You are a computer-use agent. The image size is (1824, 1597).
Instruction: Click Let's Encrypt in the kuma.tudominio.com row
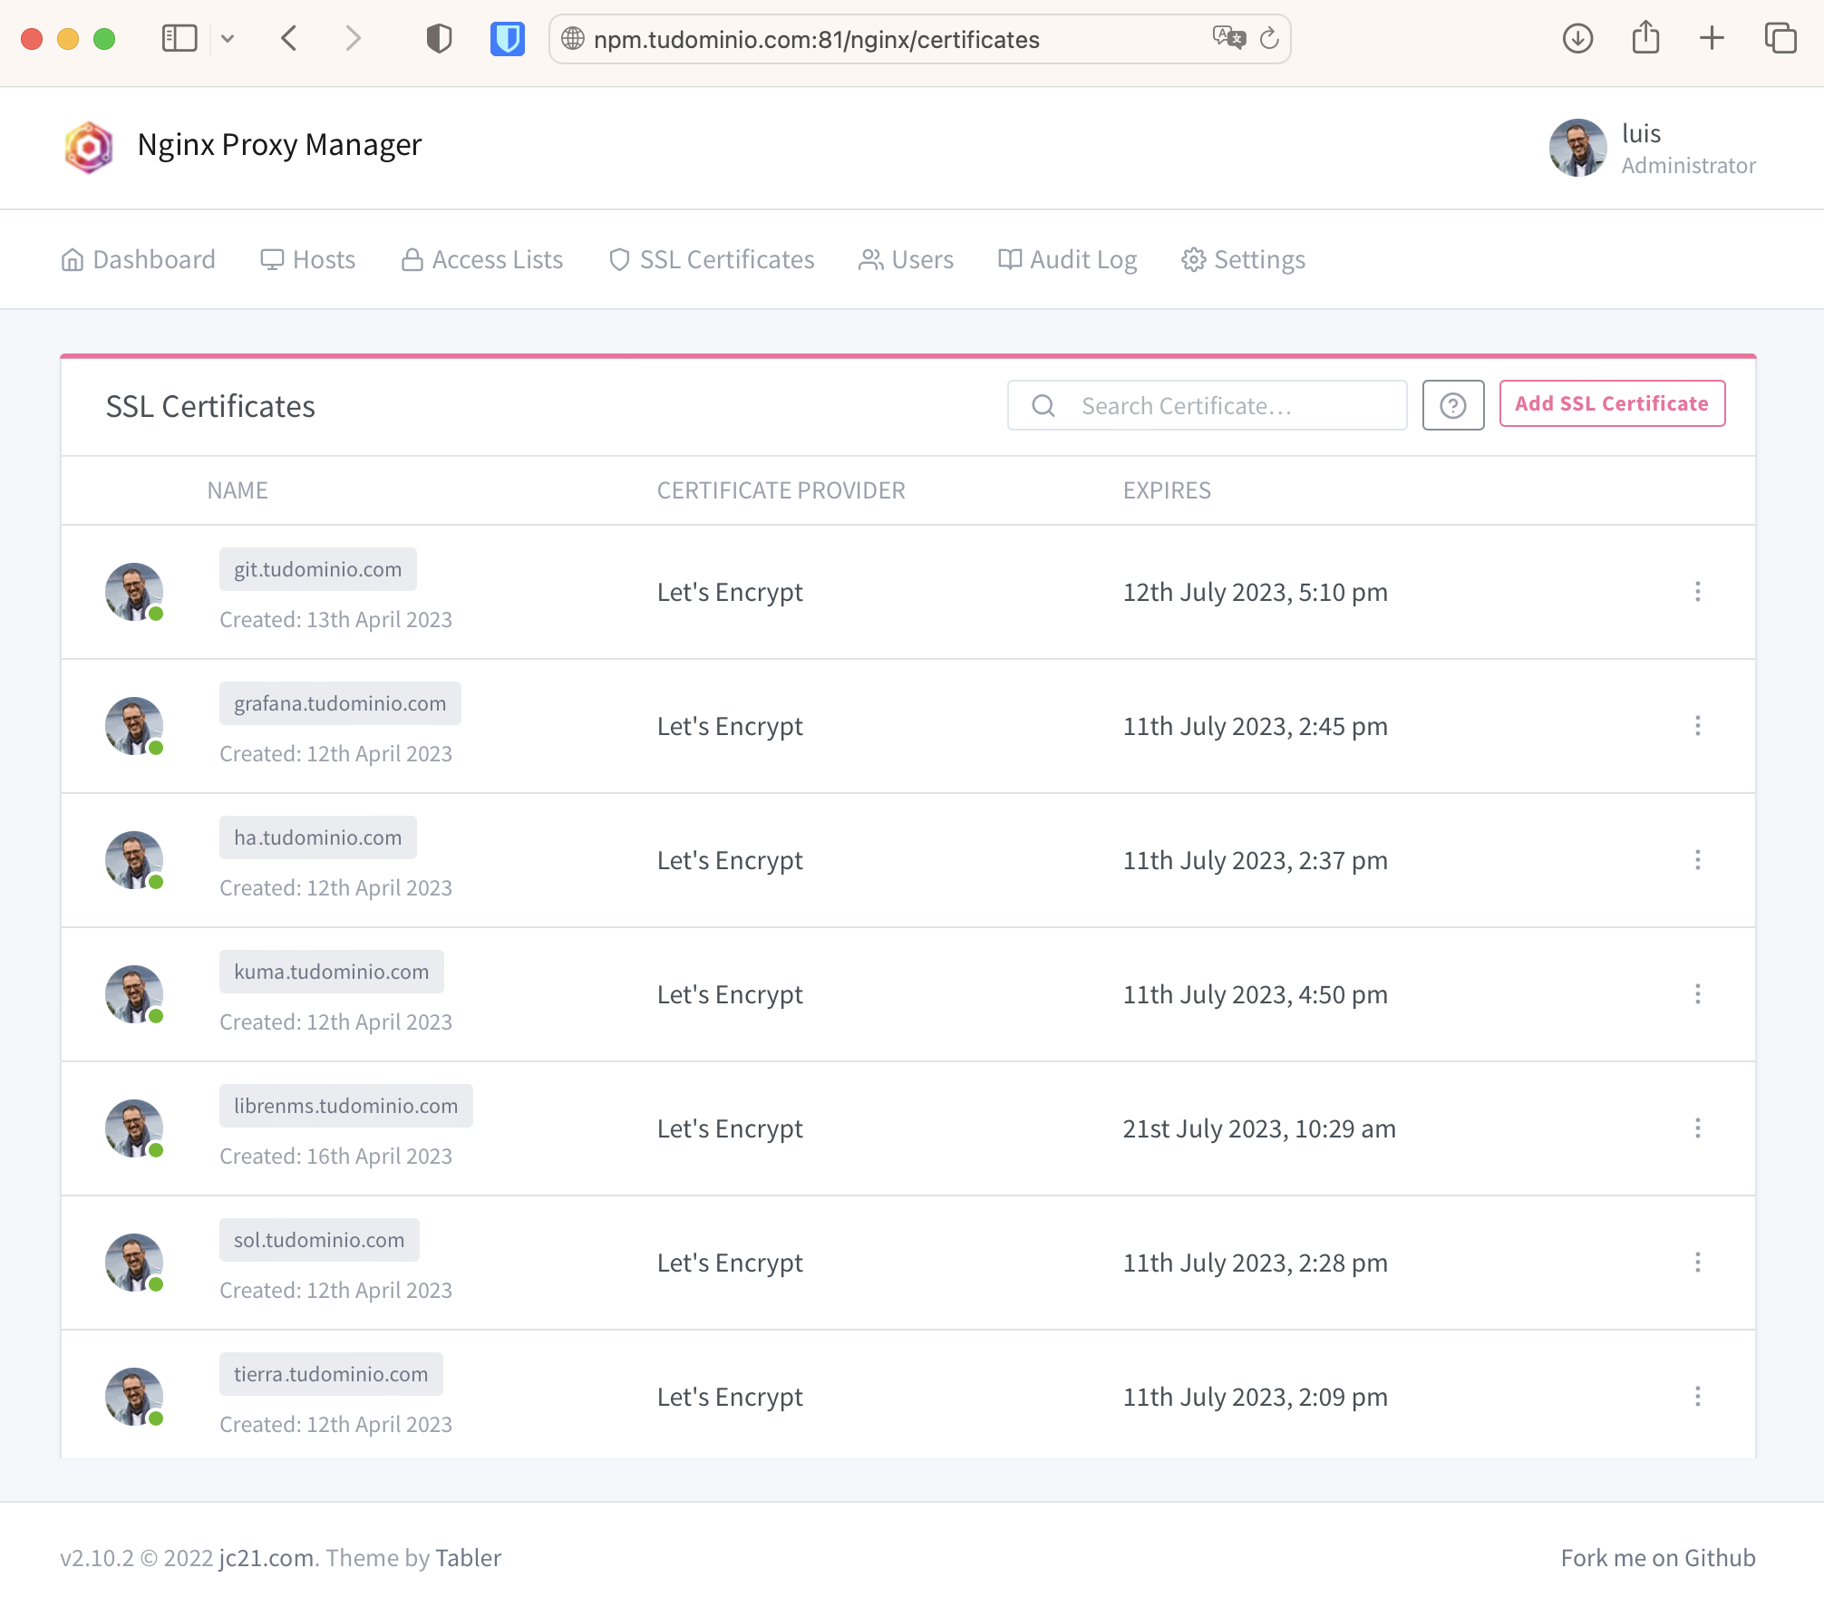pos(730,994)
